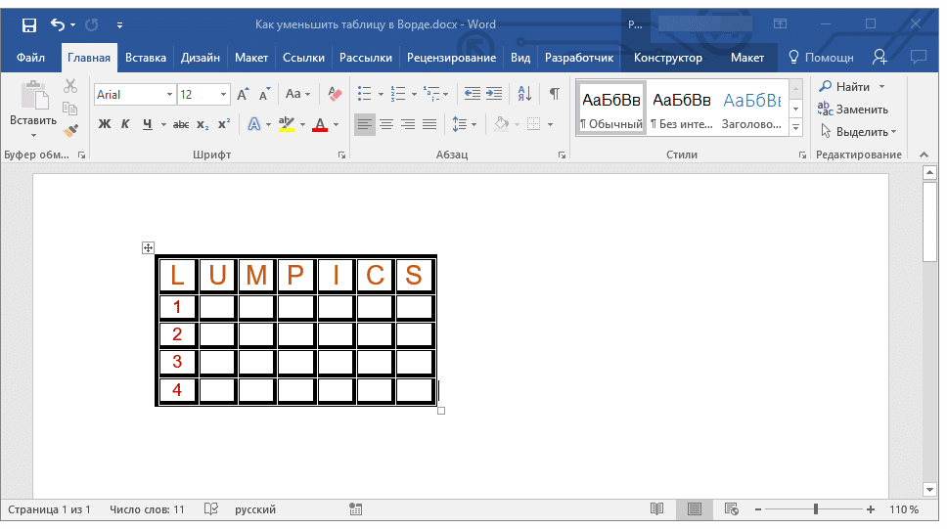Toggle superscript x² formatting
The image size is (947, 529).
(224, 124)
